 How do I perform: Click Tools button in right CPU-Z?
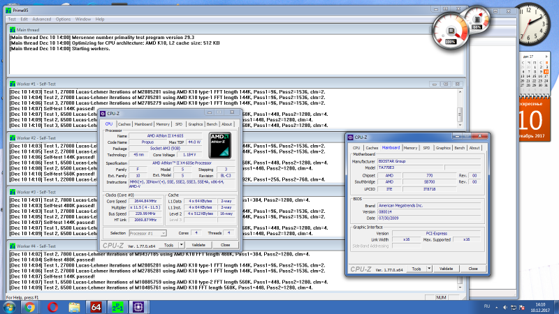[416, 269]
